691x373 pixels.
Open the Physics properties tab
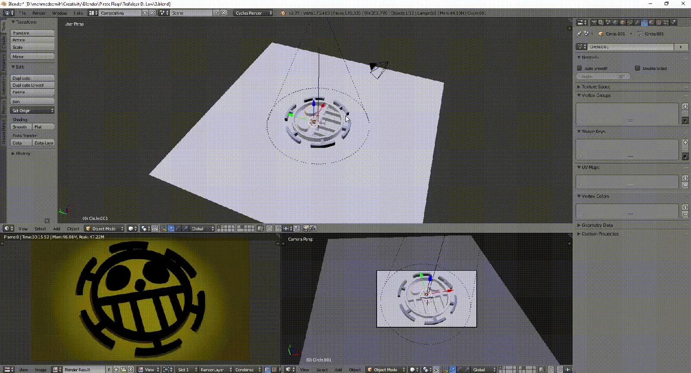click(x=673, y=22)
